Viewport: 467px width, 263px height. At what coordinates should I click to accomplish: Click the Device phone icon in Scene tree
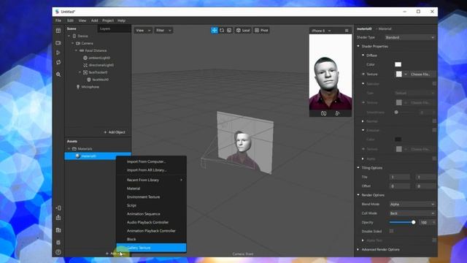[74, 36]
